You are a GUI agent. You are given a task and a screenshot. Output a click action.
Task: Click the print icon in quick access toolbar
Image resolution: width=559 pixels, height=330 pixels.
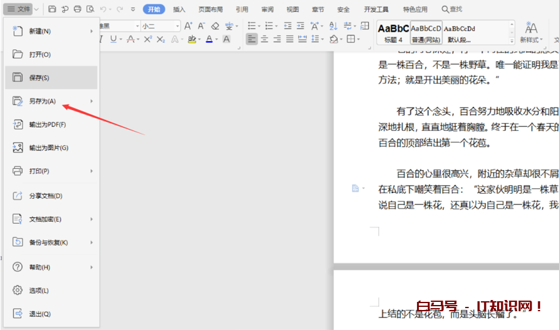(x=78, y=9)
